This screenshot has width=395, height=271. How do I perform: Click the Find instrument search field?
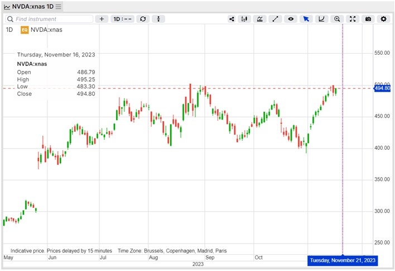[x=49, y=19]
